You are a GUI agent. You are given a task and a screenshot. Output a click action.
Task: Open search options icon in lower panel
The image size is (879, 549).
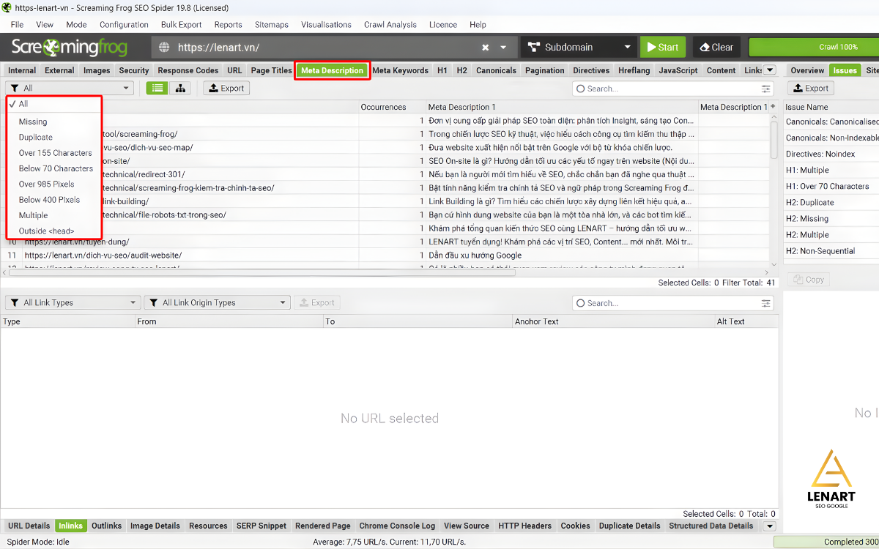tap(766, 303)
